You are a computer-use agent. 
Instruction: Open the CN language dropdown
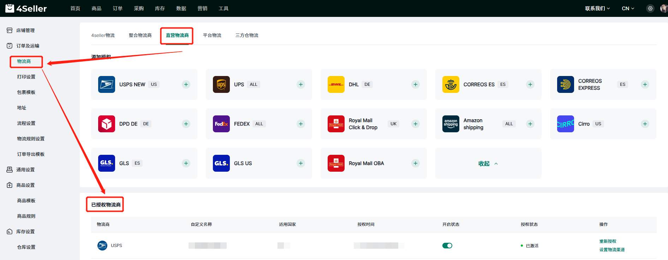628,8
